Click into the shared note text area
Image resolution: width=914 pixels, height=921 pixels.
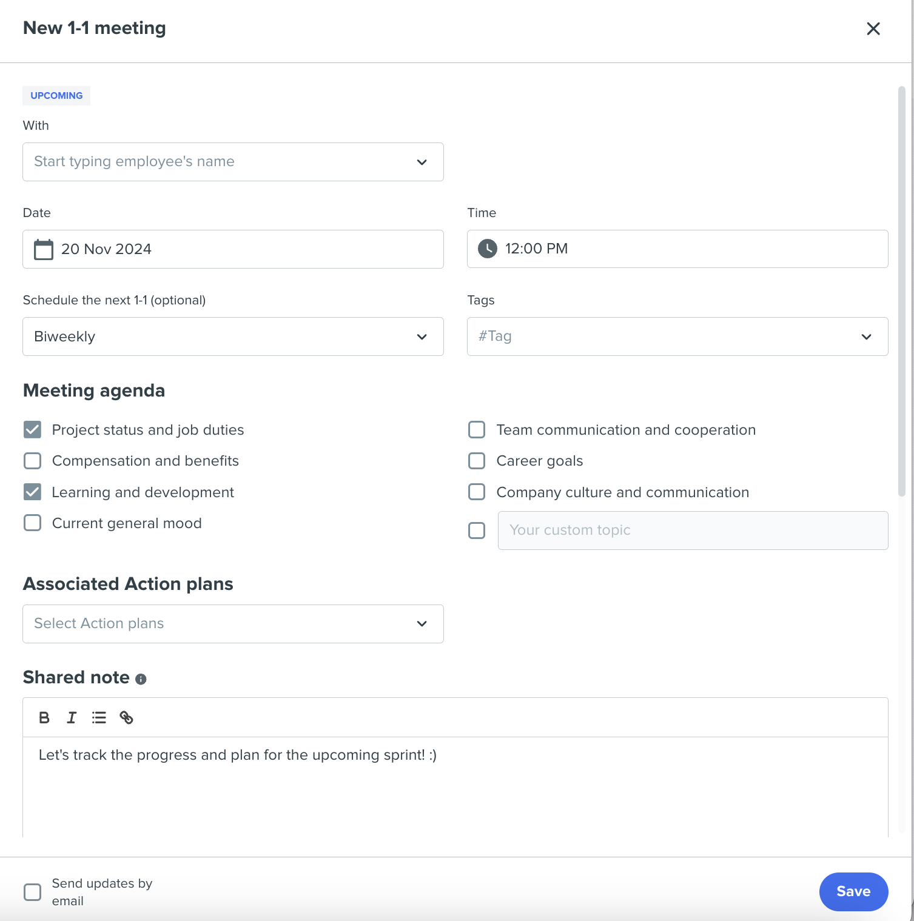455,787
